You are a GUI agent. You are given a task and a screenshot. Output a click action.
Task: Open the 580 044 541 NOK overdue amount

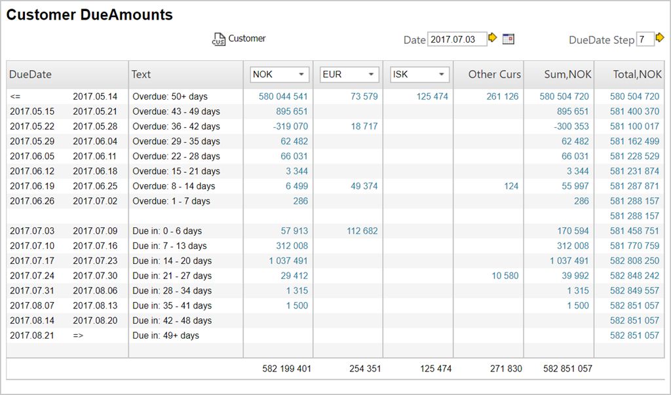click(x=283, y=96)
